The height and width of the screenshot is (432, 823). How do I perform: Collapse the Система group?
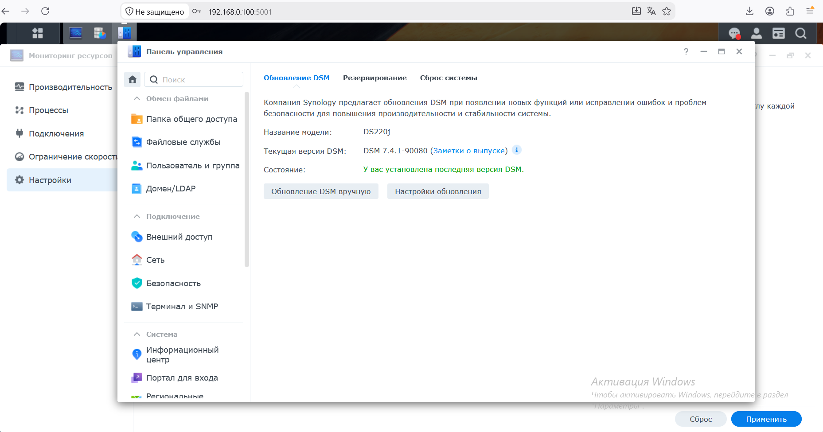pyautogui.click(x=137, y=334)
